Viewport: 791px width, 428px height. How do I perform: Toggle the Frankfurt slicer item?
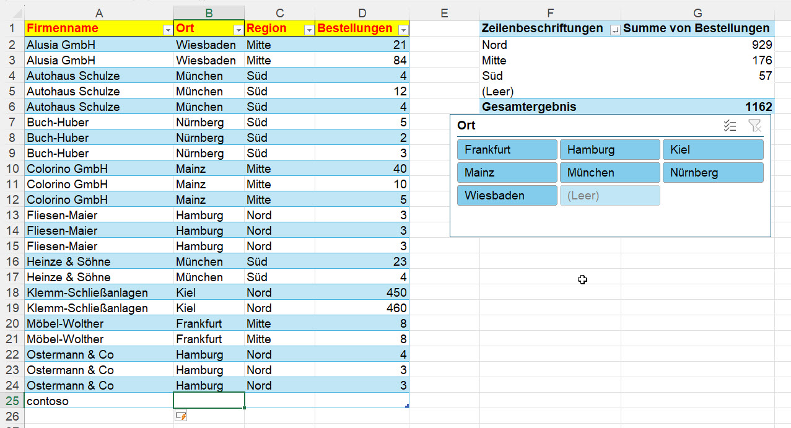point(507,150)
